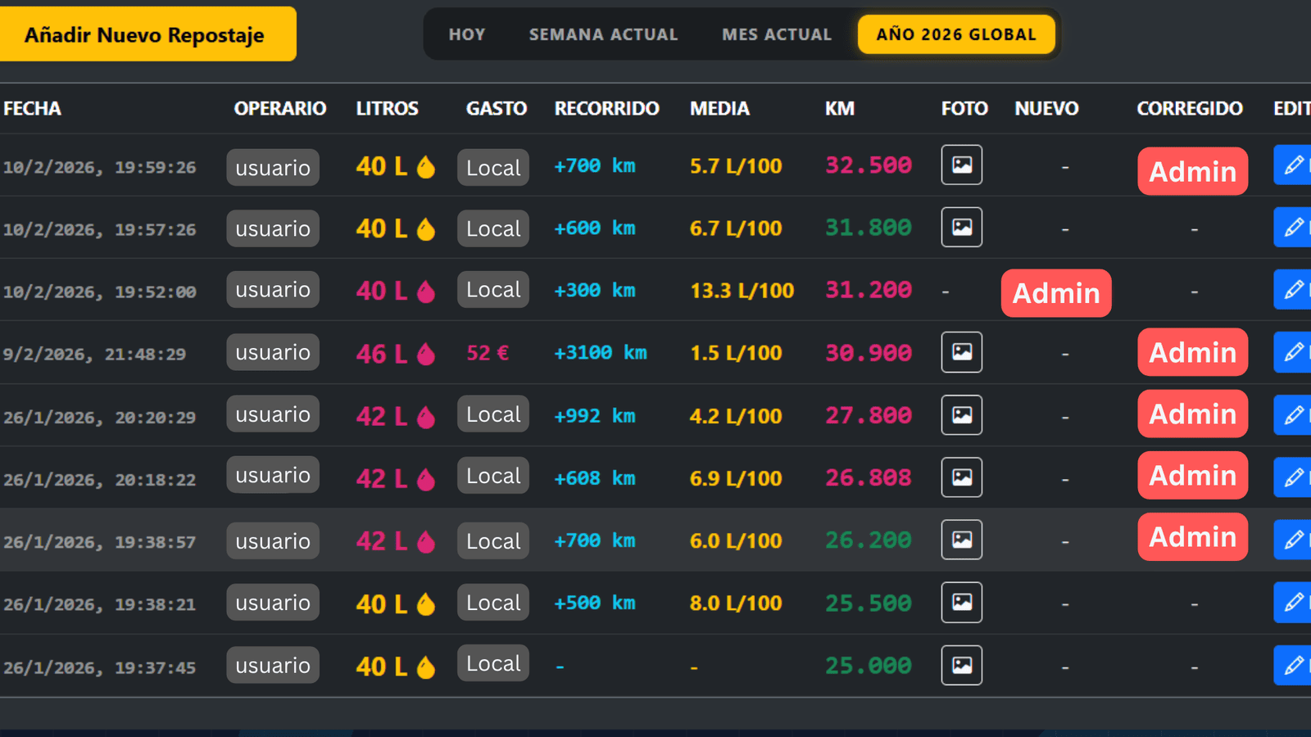This screenshot has height=737, width=1311.
Task: Click pink drop icon in 31.200 km row
Action: click(x=426, y=292)
